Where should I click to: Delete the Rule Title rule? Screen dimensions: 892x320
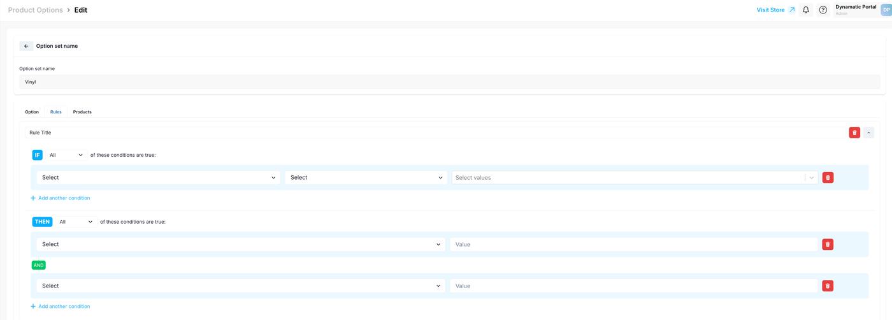point(854,133)
